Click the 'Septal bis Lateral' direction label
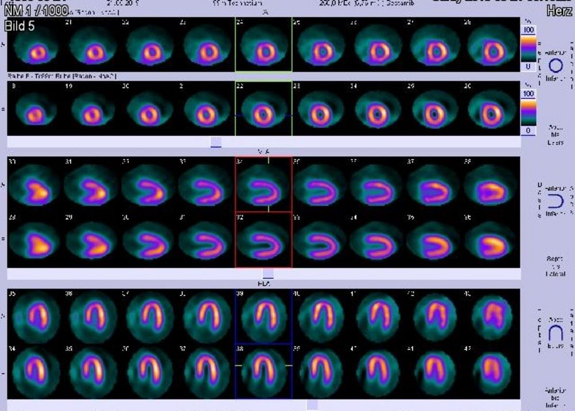This screenshot has width=575, height=411. click(x=555, y=266)
